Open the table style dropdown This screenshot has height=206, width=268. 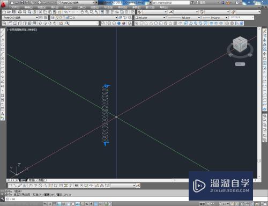(217, 12)
